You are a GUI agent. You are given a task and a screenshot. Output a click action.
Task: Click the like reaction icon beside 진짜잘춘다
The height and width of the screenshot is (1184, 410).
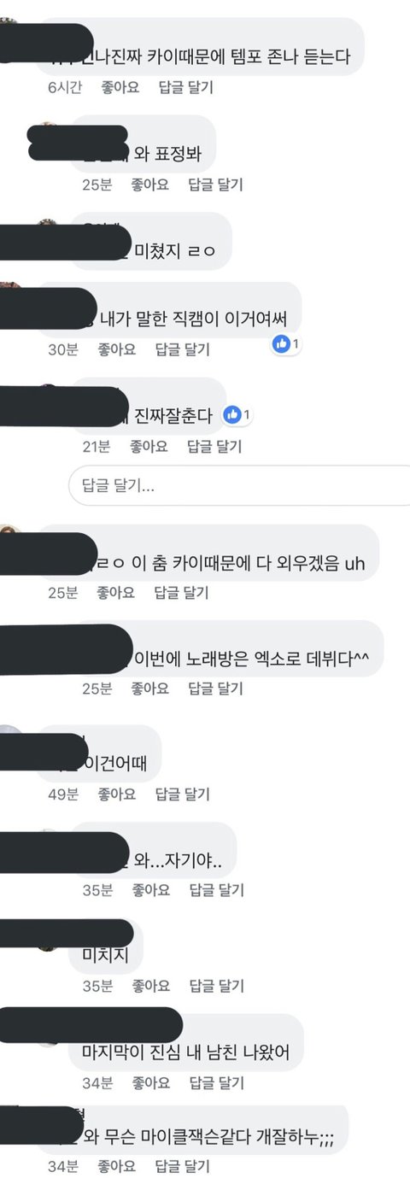tap(231, 414)
